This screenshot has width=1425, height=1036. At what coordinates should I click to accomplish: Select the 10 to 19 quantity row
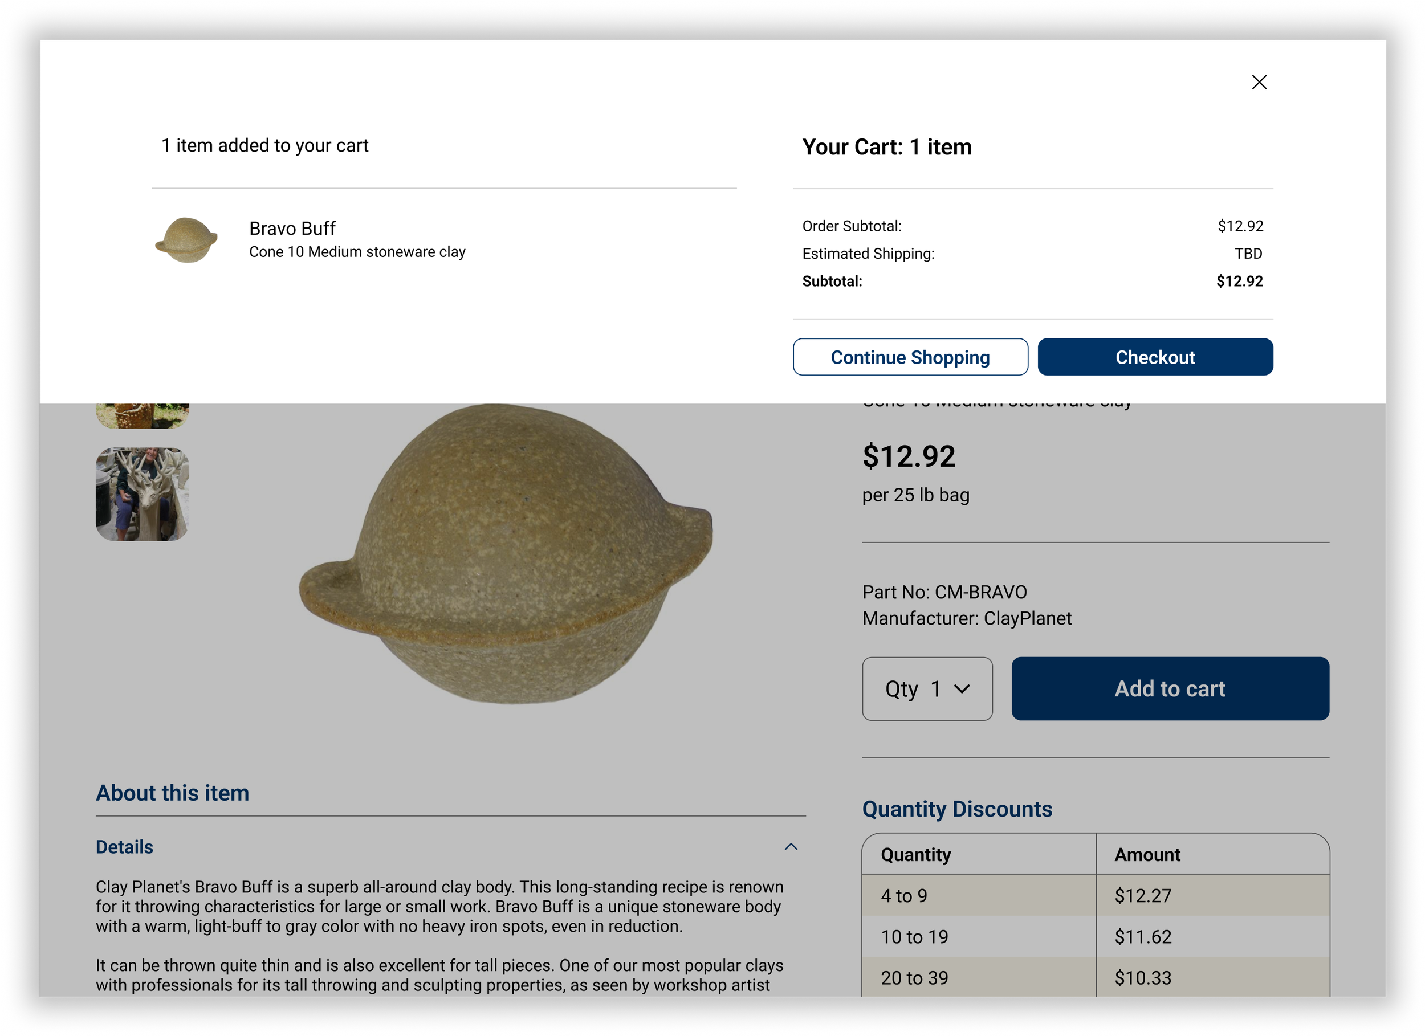914,936
